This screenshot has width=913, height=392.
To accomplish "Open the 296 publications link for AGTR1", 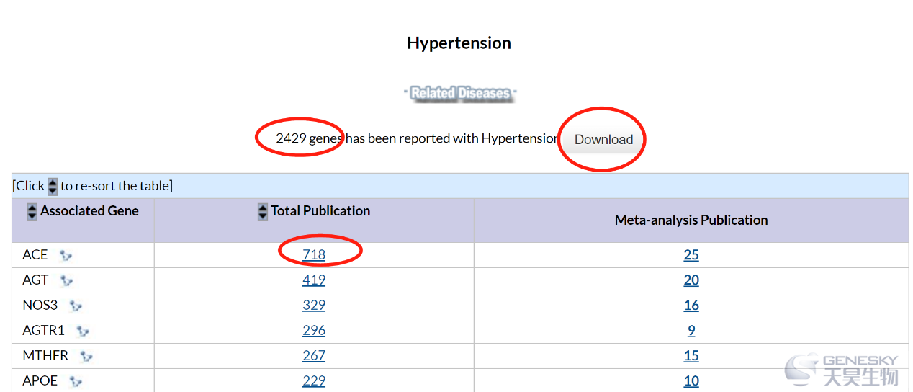I will pyautogui.click(x=314, y=330).
